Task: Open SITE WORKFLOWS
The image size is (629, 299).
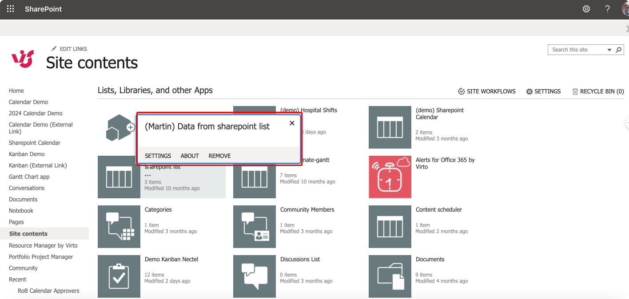Action: click(487, 91)
